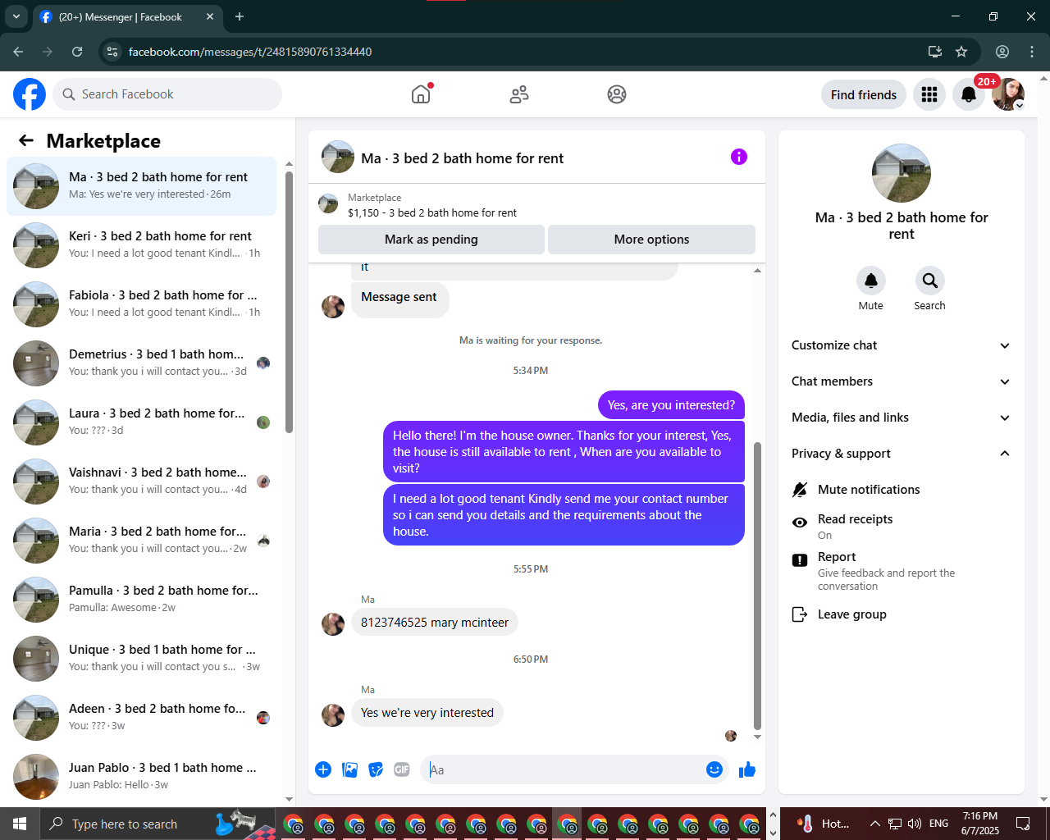The width and height of the screenshot is (1050, 840).
Task: Click Mark as pending button
Action: 431,240
